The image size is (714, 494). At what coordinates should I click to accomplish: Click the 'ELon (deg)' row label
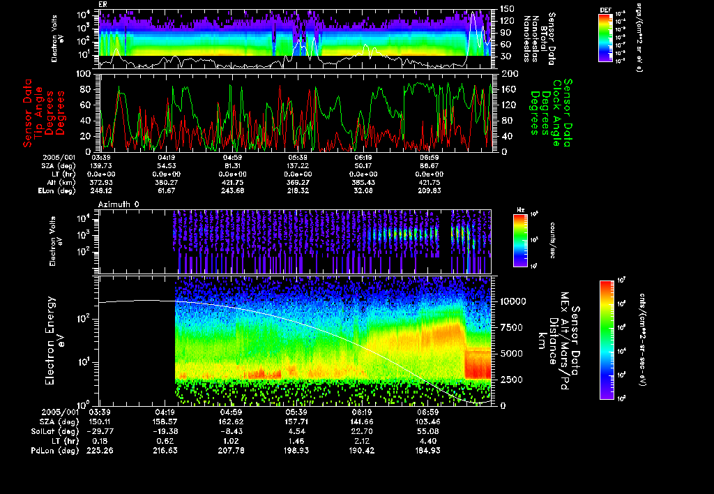56,190
